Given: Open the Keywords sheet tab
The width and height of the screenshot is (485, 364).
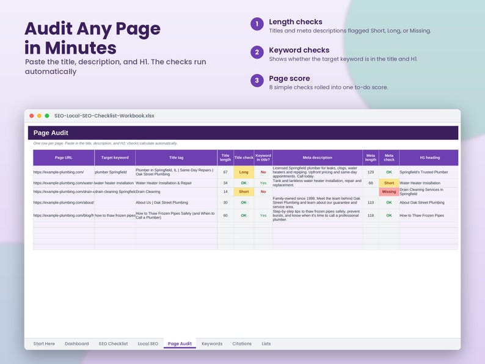Looking at the screenshot, I should point(212,344).
